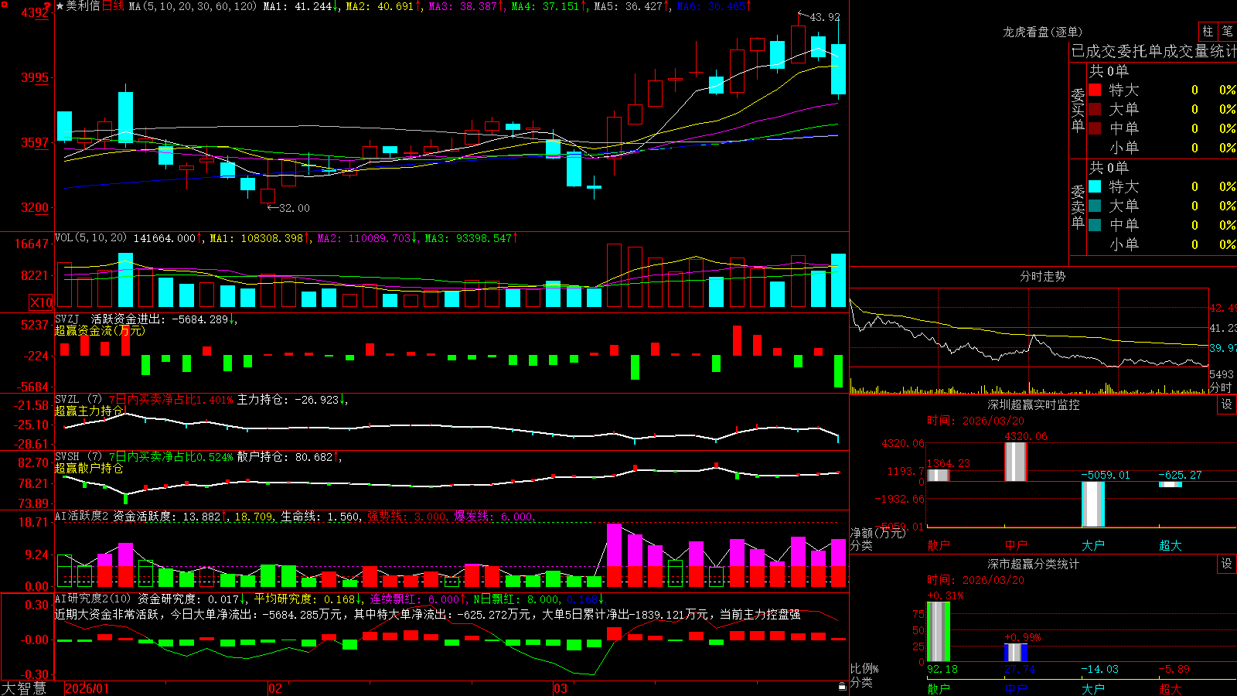Click the 超赢散户持仓 label

89,468
